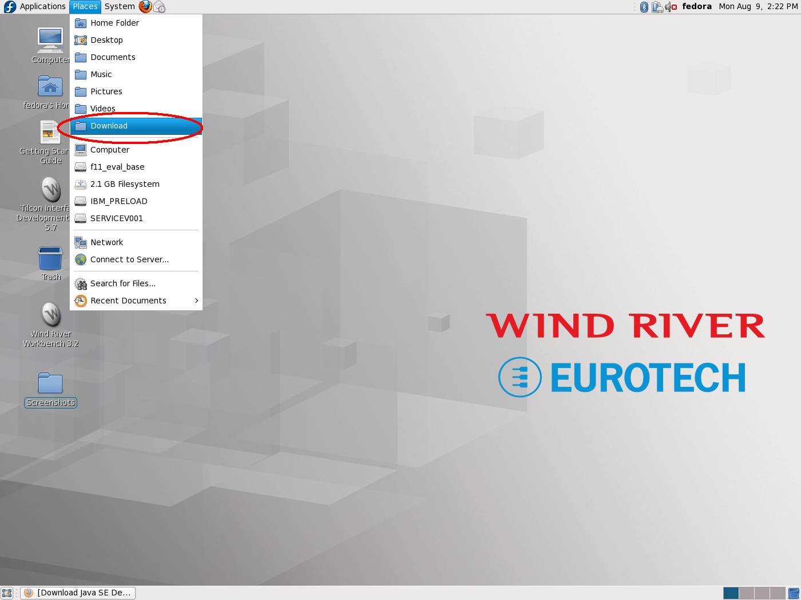
Task: Click the clock icon beside Recent Documents
Action: click(81, 301)
